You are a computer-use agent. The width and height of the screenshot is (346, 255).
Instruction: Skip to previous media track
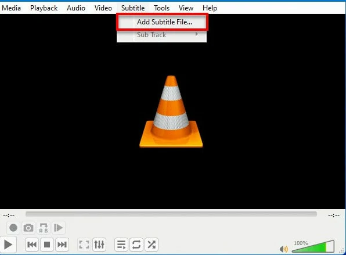tap(32, 245)
